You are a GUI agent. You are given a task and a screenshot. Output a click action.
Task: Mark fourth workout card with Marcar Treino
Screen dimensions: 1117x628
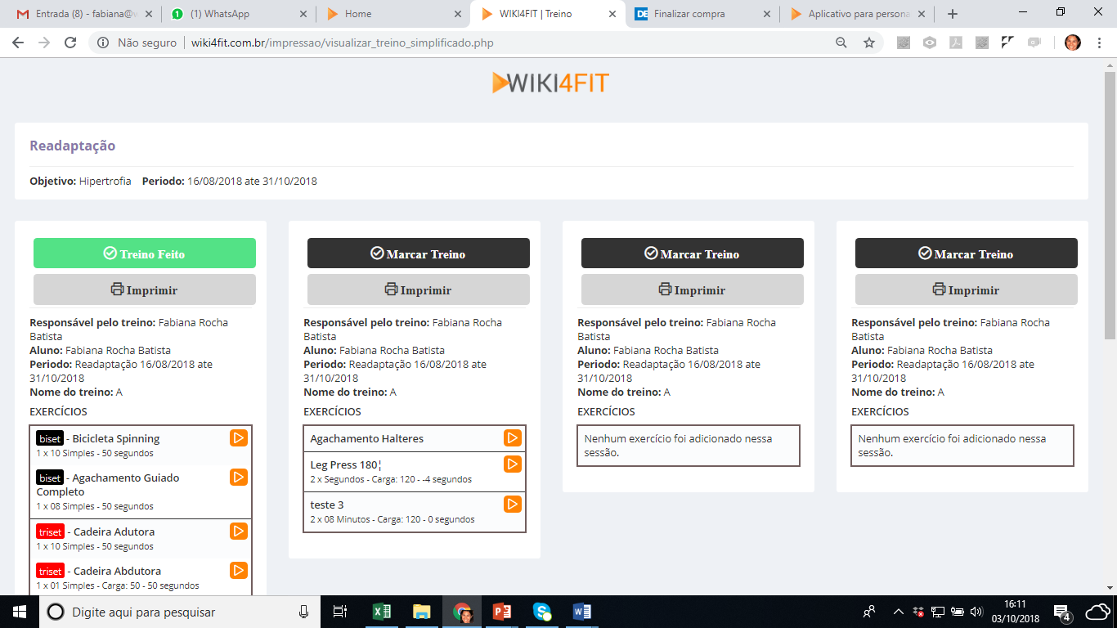pyautogui.click(x=967, y=253)
